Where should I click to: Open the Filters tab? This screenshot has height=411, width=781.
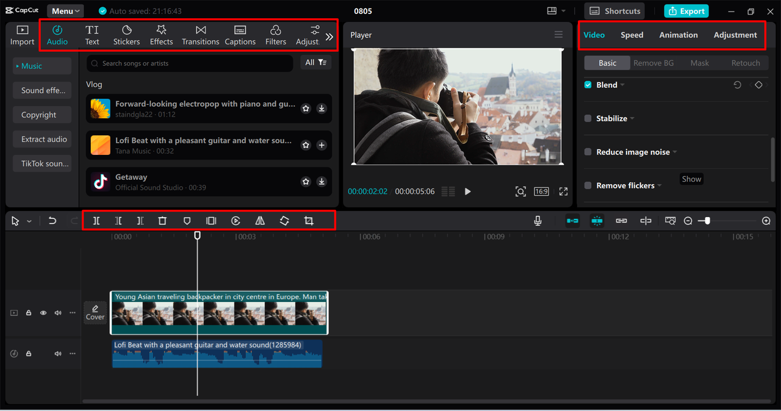[x=275, y=35]
